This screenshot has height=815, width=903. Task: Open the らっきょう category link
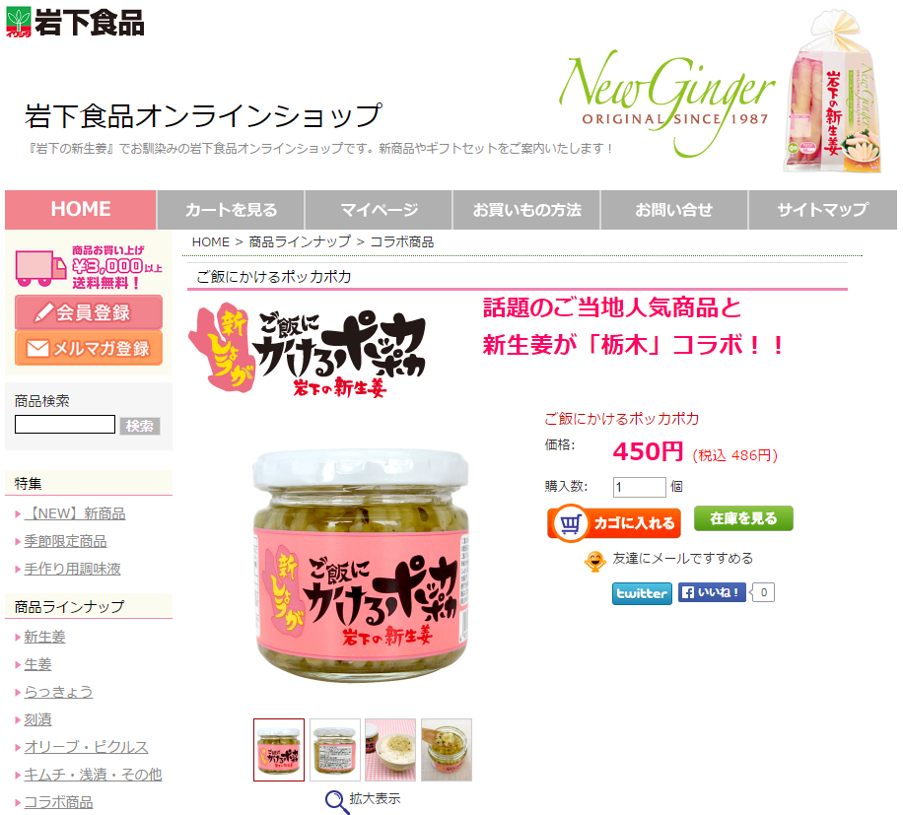[58, 692]
